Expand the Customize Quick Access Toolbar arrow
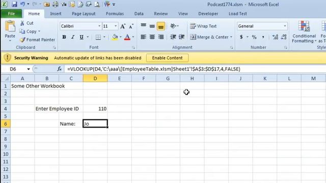The height and width of the screenshot is (183, 326). (x=114, y=5)
